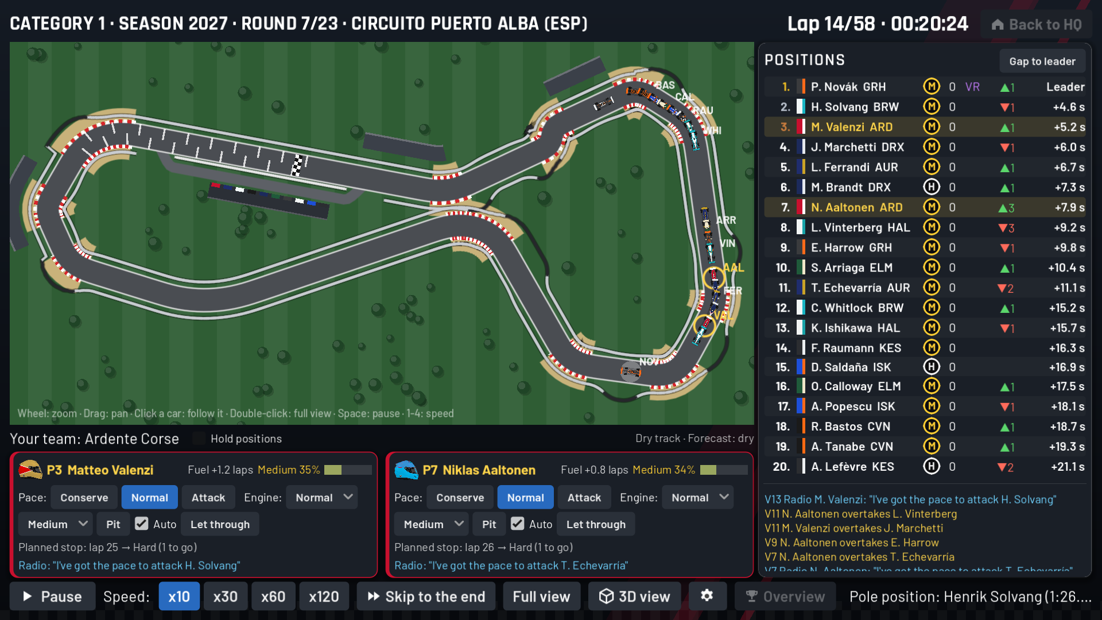Click D. Saldaña's hard tyre icon

[x=931, y=367]
